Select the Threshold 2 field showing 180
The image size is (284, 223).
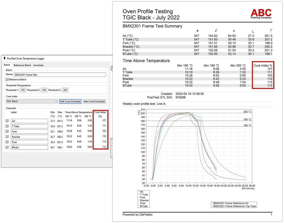point(44,90)
